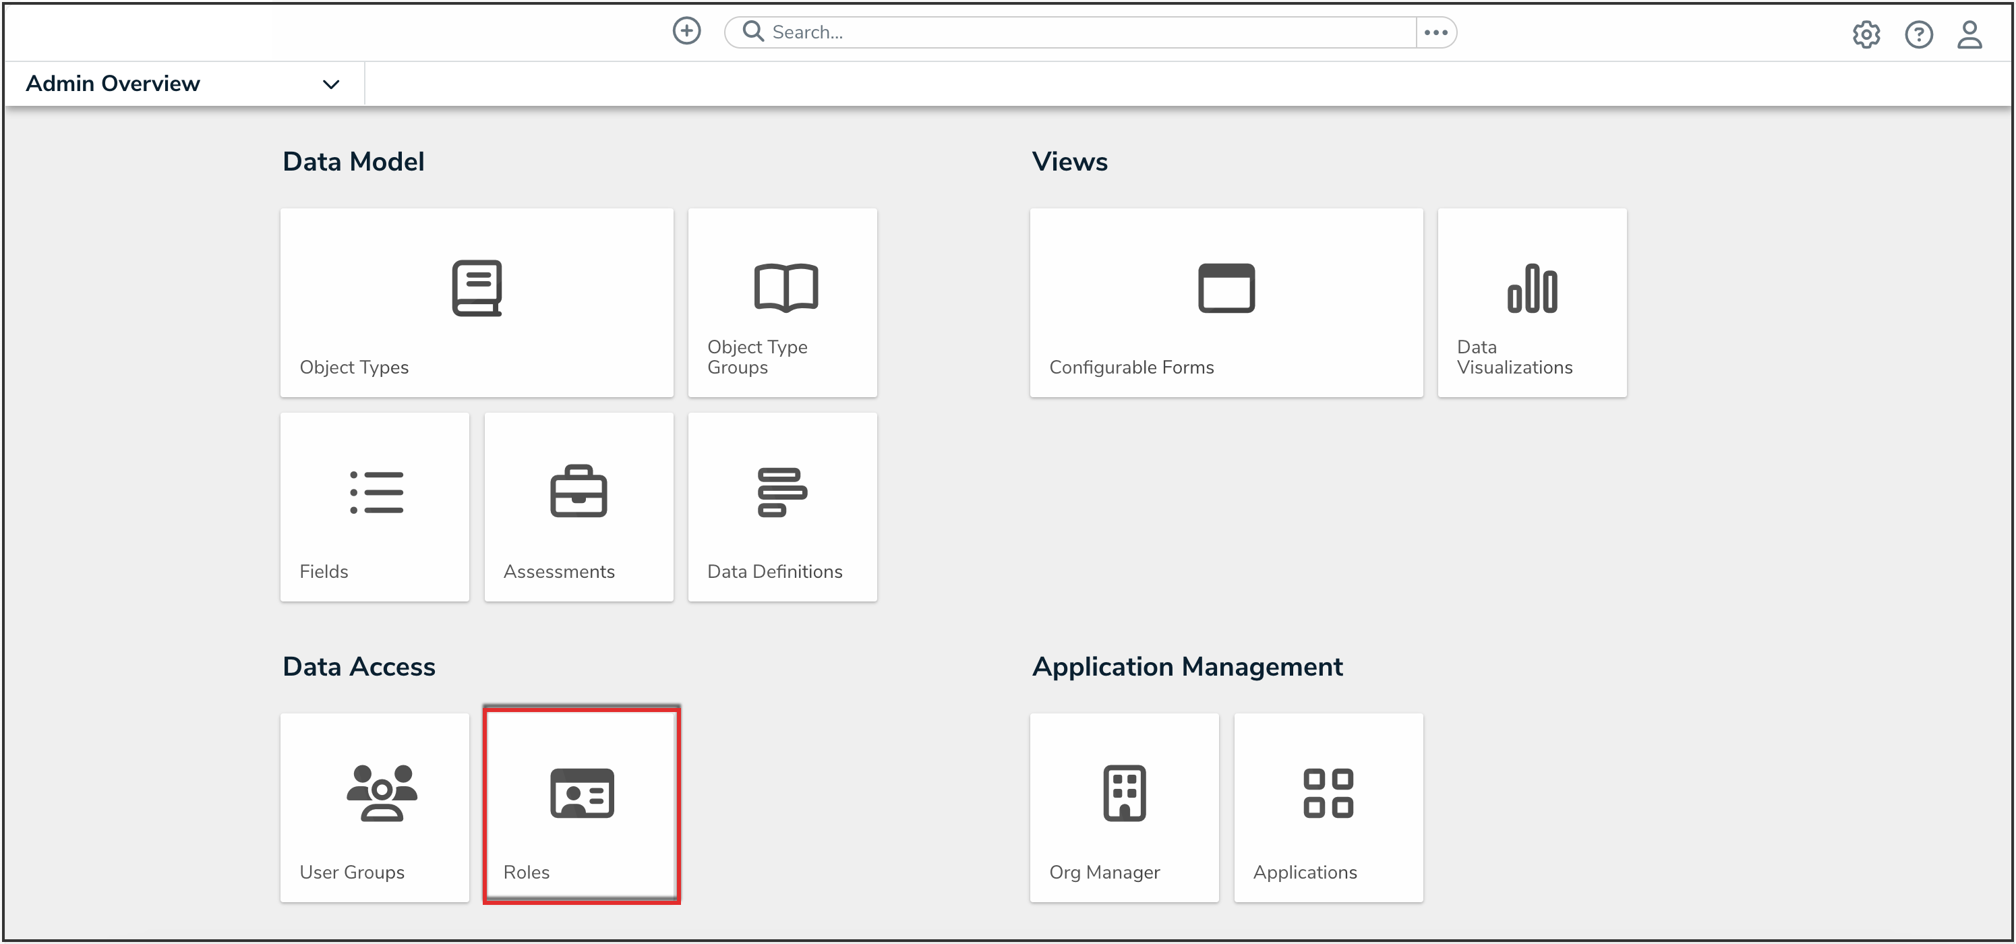Click the search options ellipsis button

pos(1435,32)
